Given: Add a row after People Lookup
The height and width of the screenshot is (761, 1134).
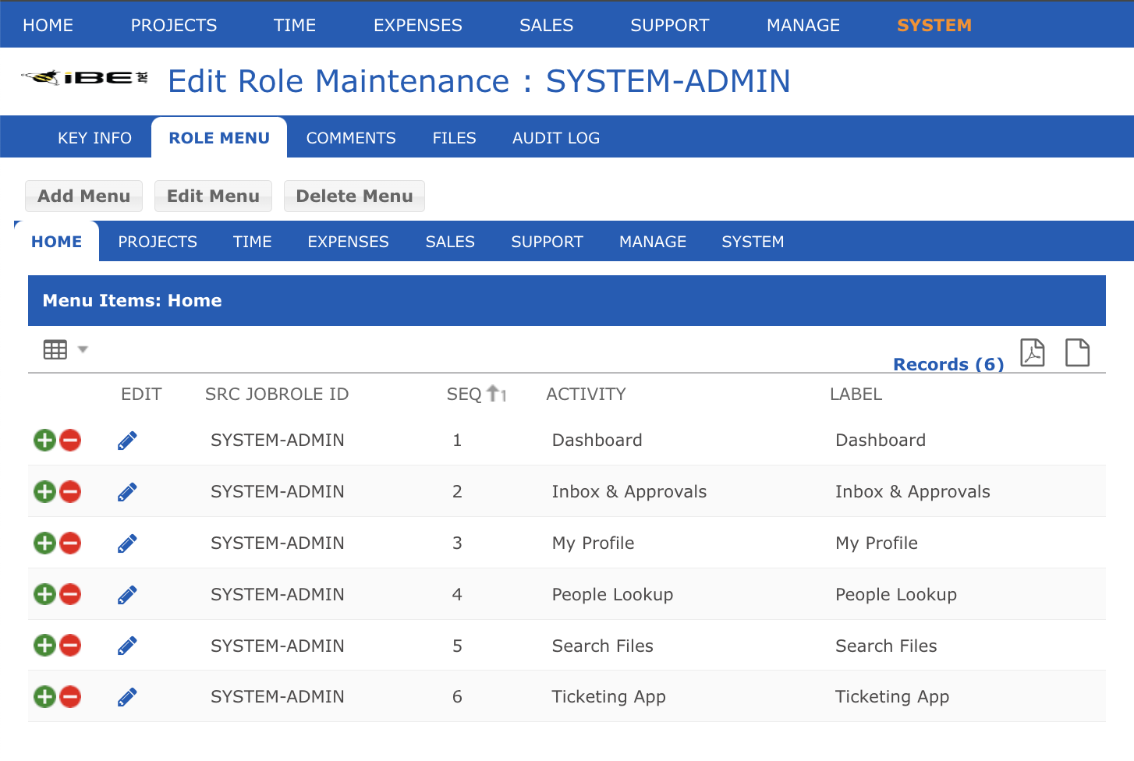Looking at the screenshot, I should 45,595.
